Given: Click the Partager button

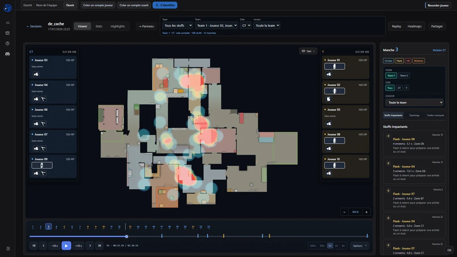Looking at the screenshot, I should (436, 26).
